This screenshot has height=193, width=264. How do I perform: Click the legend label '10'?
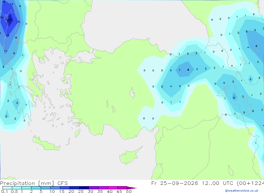(52, 191)
